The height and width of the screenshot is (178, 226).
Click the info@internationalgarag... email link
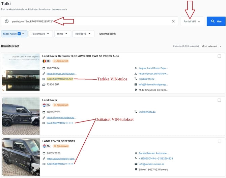[153, 84]
